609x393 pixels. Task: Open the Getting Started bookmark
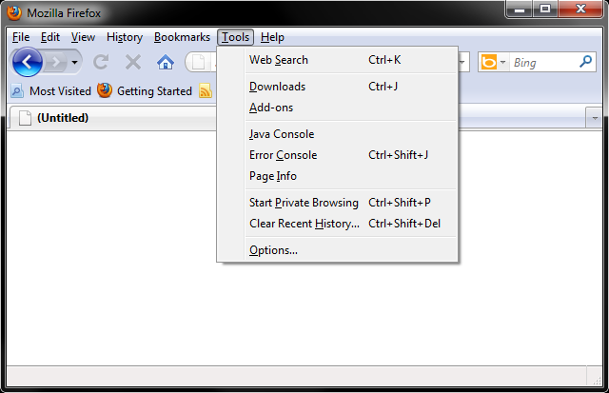pos(145,90)
